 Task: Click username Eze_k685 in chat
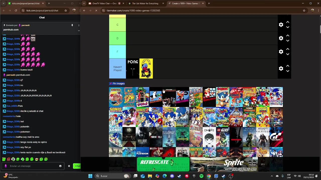point(11,106)
